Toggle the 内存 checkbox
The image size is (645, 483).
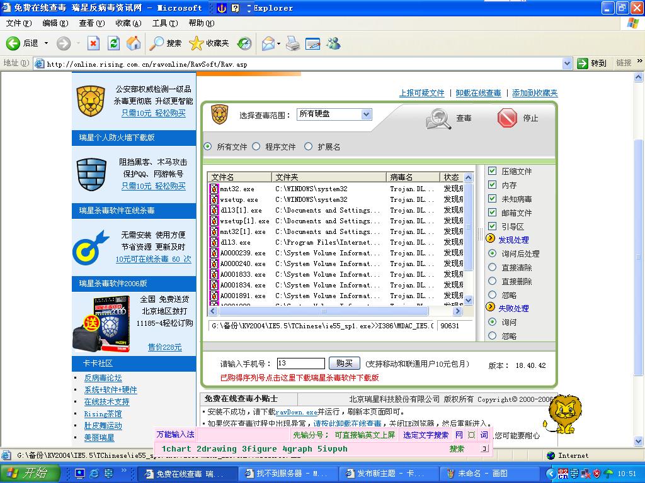[x=492, y=185]
